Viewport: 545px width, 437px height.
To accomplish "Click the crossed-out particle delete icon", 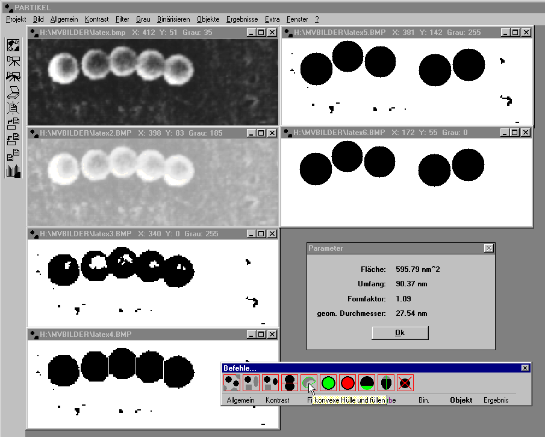I will (405, 383).
